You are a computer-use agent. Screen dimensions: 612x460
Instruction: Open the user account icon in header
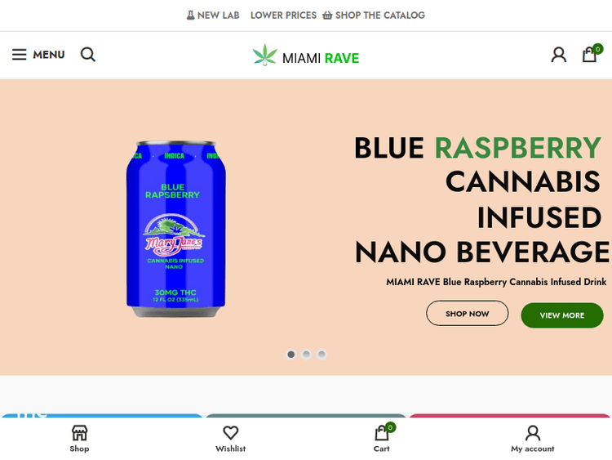point(558,55)
